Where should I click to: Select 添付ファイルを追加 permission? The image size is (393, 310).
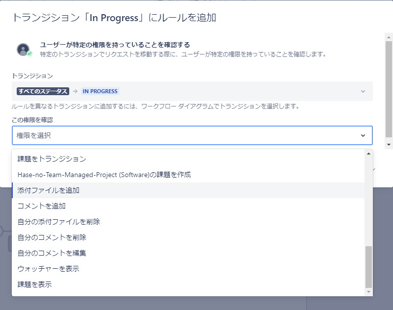pos(188,190)
